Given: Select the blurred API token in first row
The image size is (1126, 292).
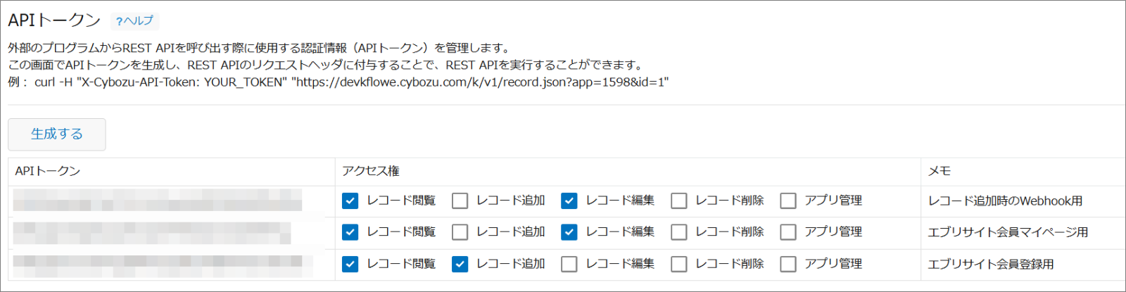Looking at the screenshot, I should 158,201.
